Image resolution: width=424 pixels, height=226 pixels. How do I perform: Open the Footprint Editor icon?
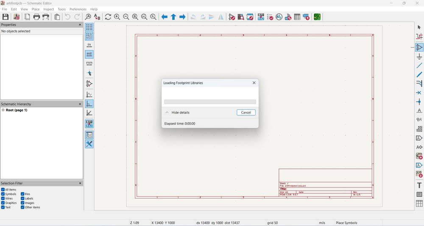(250, 17)
